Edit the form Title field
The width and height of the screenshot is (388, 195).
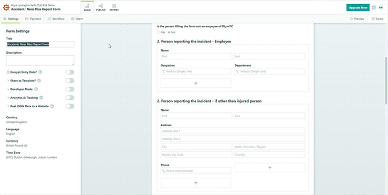pyautogui.click(x=40, y=44)
